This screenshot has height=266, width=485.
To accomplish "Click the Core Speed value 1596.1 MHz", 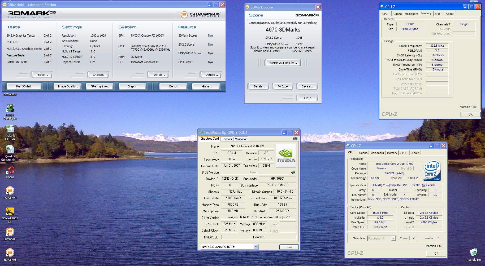I will (380, 213).
